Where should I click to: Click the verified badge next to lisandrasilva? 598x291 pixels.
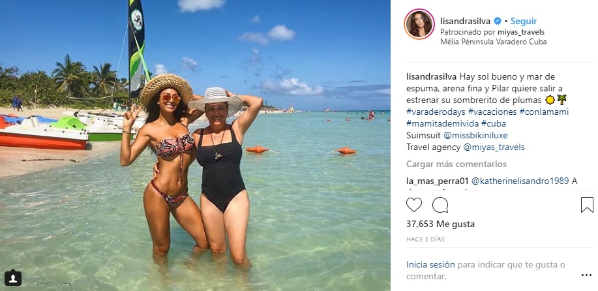[x=498, y=21]
